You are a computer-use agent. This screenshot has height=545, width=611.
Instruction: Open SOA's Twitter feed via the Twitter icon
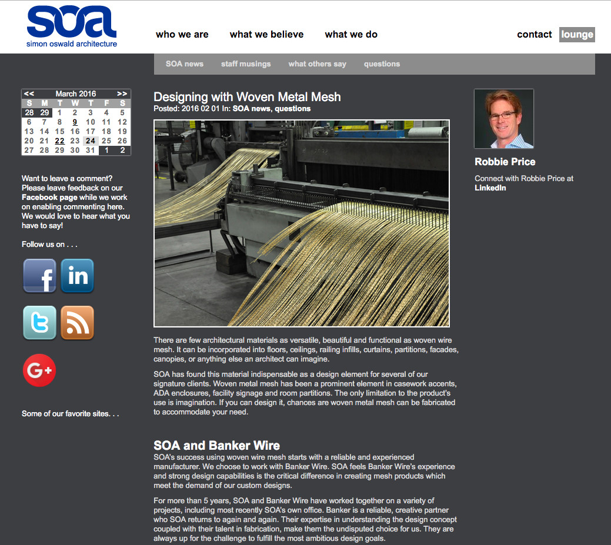click(x=39, y=323)
